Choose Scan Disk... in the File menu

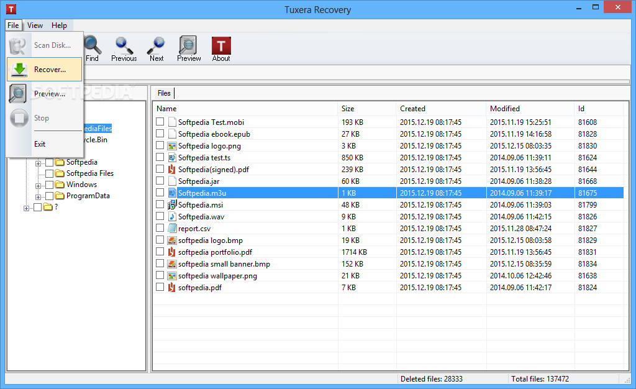44,45
